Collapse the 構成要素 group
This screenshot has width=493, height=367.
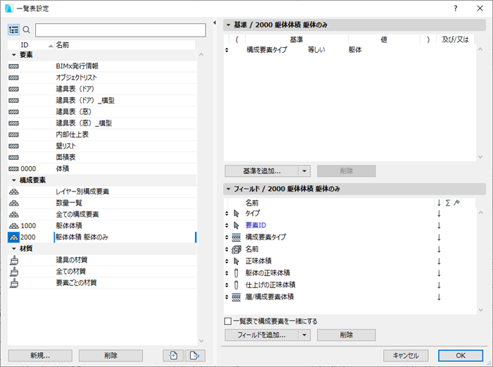(13, 180)
